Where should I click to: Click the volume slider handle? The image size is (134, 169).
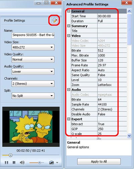(x=40, y=163)
